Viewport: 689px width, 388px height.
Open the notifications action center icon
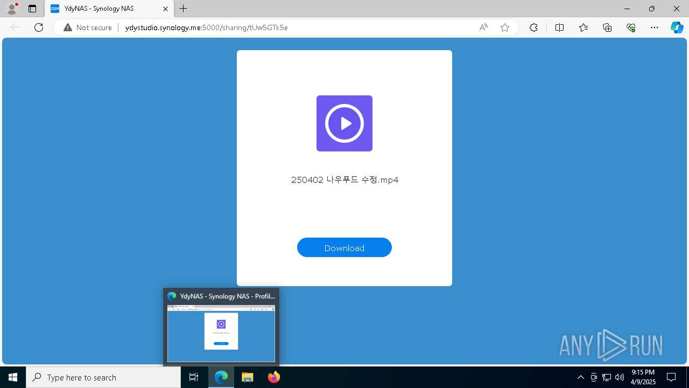(x=671, y=377)
